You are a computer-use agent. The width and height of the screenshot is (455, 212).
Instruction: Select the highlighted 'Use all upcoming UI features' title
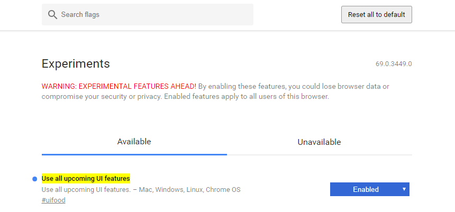coord(86,179)
